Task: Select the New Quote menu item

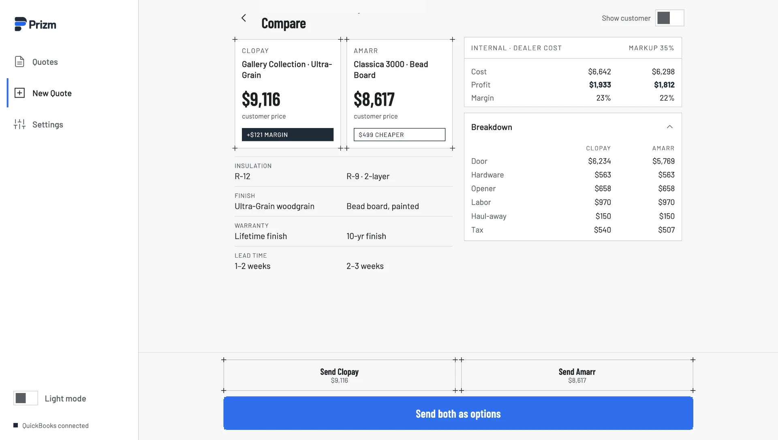Action: [x=52, y=93]
